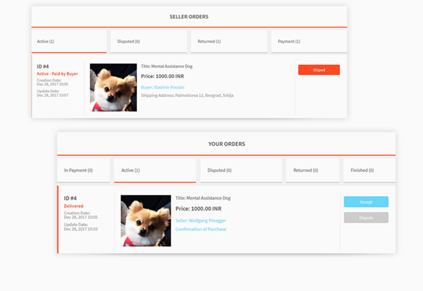Open the In Payment (0) tab in Your Orders
Viewport: 423px width, 291px height.
tap(84, 170)
